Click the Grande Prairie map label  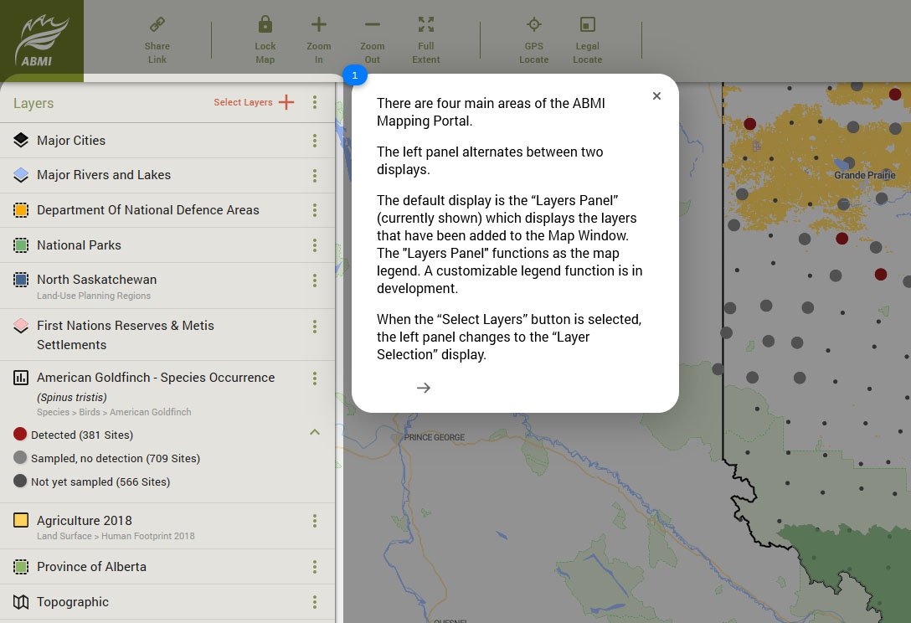click(864, 175)
